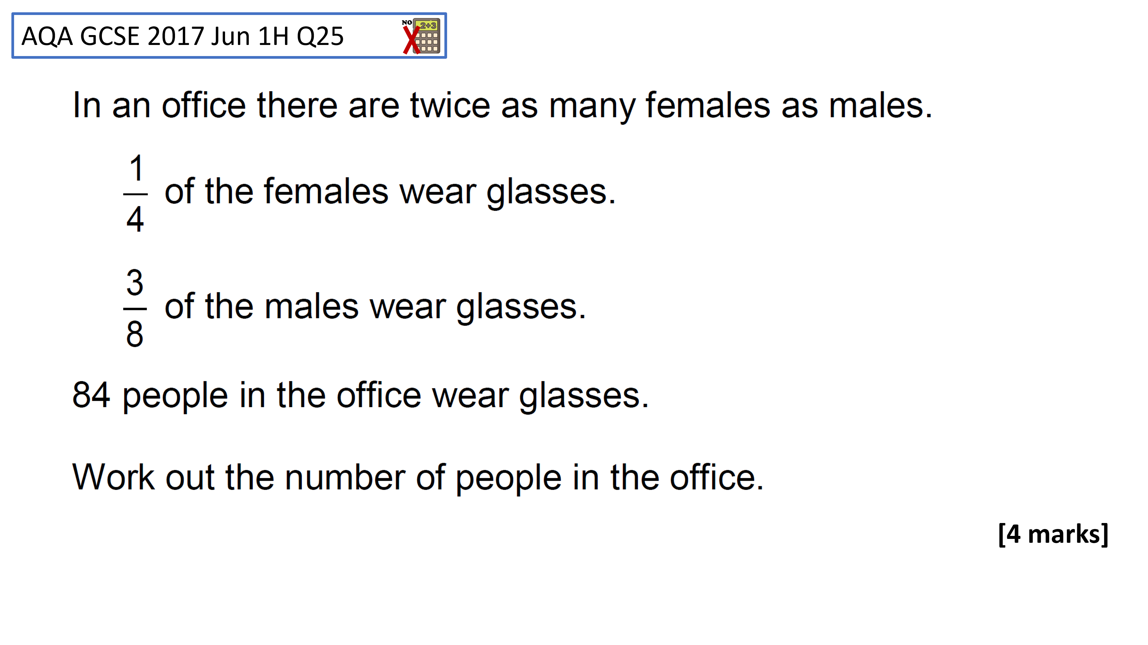Viewport: 1148px width, 645px height.
Task: Click the word 'twice' in the first line
Action: click(450, 105)
